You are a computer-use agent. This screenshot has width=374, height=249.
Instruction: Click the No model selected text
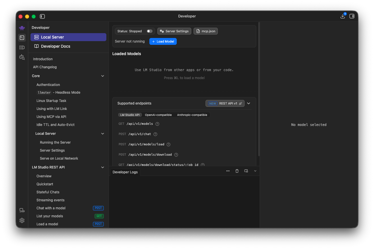point(309,125)
